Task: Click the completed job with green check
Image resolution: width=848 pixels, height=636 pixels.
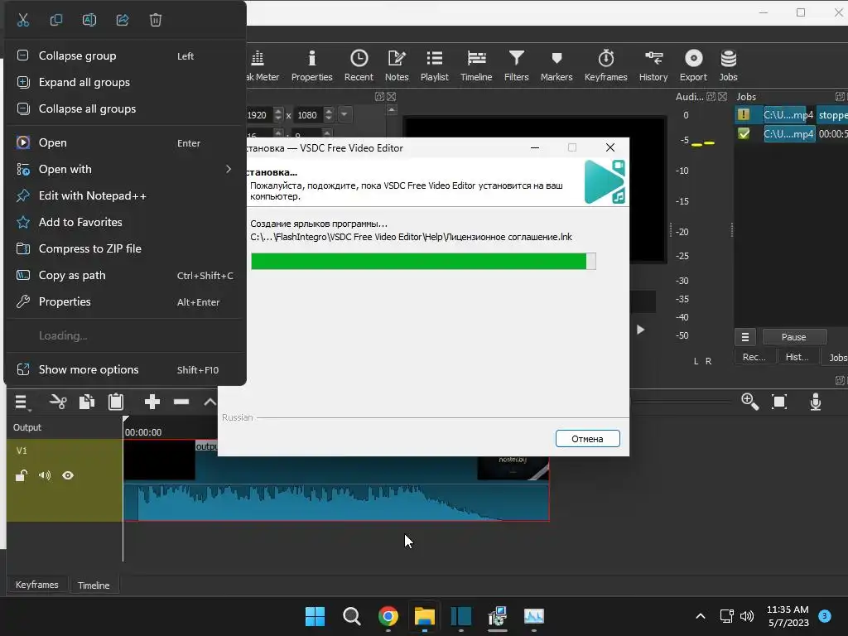Action: tap(791, 133)
